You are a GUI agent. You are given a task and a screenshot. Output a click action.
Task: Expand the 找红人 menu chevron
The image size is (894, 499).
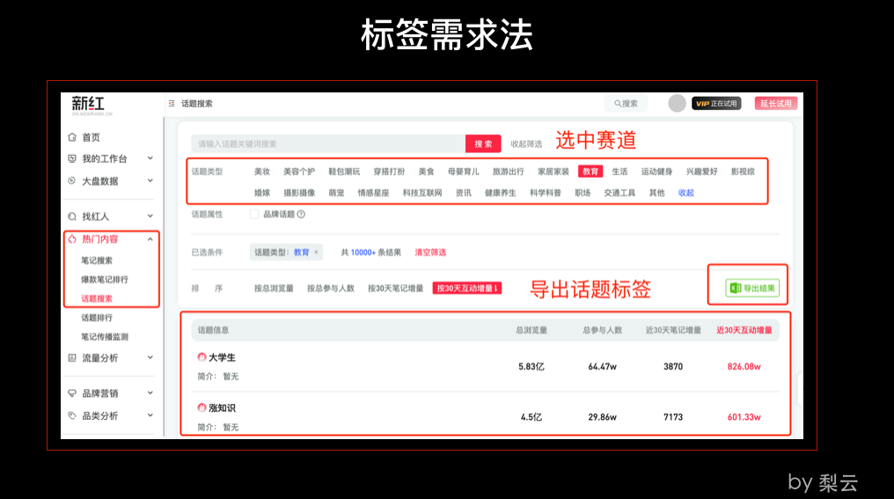coord(150,216)
